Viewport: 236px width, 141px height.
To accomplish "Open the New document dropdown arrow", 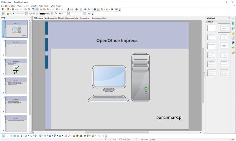I will pyautogui.click(x=6, y=9).
